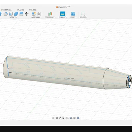Click the document title tab v1*
132x132 pixels.
(63, 7)
